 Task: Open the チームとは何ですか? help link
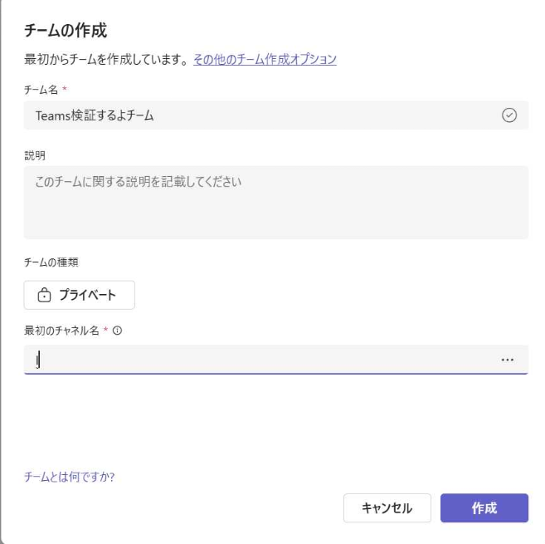pyautogui.click(x=69, y=477)
